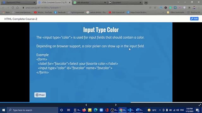The height and width of the screenshot is (113, 202).
Task: Switch to the Word document on taskbar
Action: pos(139,110)
